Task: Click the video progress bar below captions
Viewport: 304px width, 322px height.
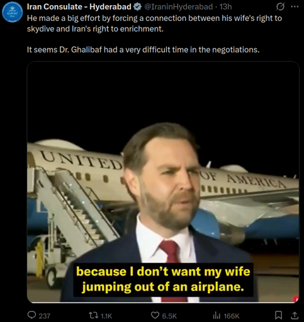Action: [x=163, y=303]
